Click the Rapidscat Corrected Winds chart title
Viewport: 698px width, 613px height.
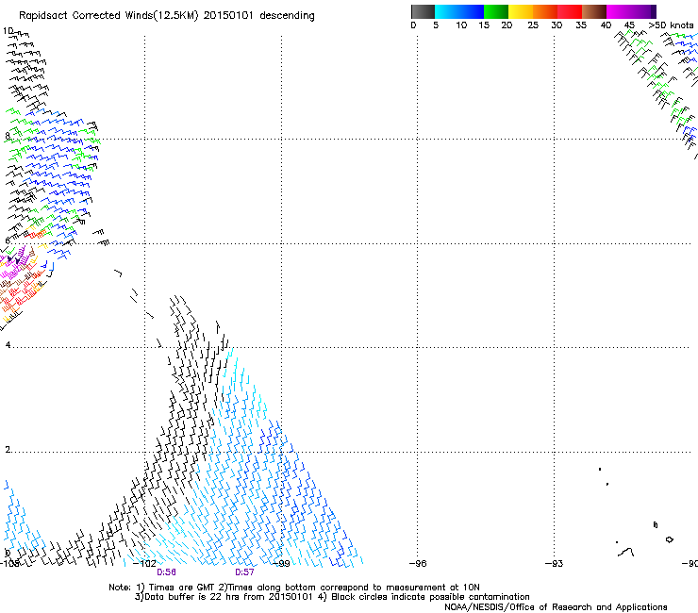pyautogui.click(x=167, y=16)
